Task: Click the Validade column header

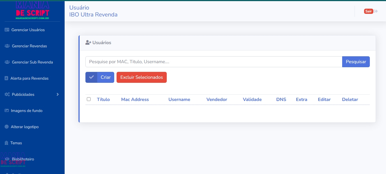Action: click(x=252, y=100)
